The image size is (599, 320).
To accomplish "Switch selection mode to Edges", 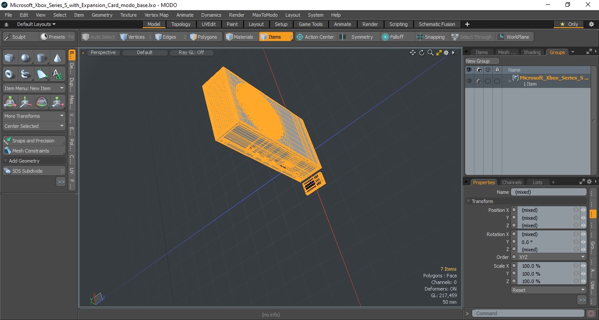I will point(170,37).
